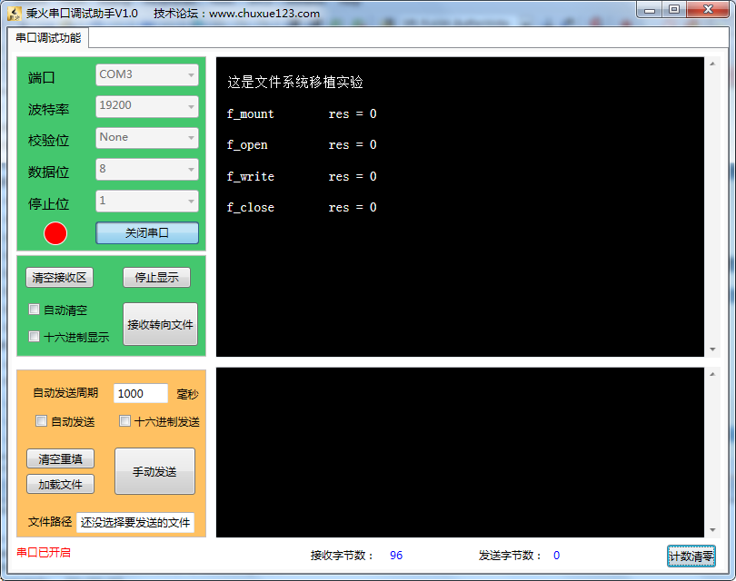This screenshot has width=736, height=581.
Task: Click the f_write res = 0 line
Action: pyautogui.click(x=302, y=177)
